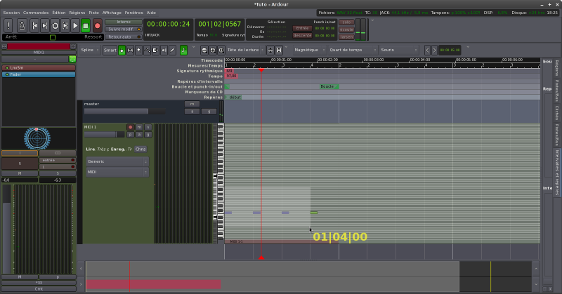Screen dimensions: 562x294
Task: Open the Interne sync source dropdown
Action: pos(124,22)
